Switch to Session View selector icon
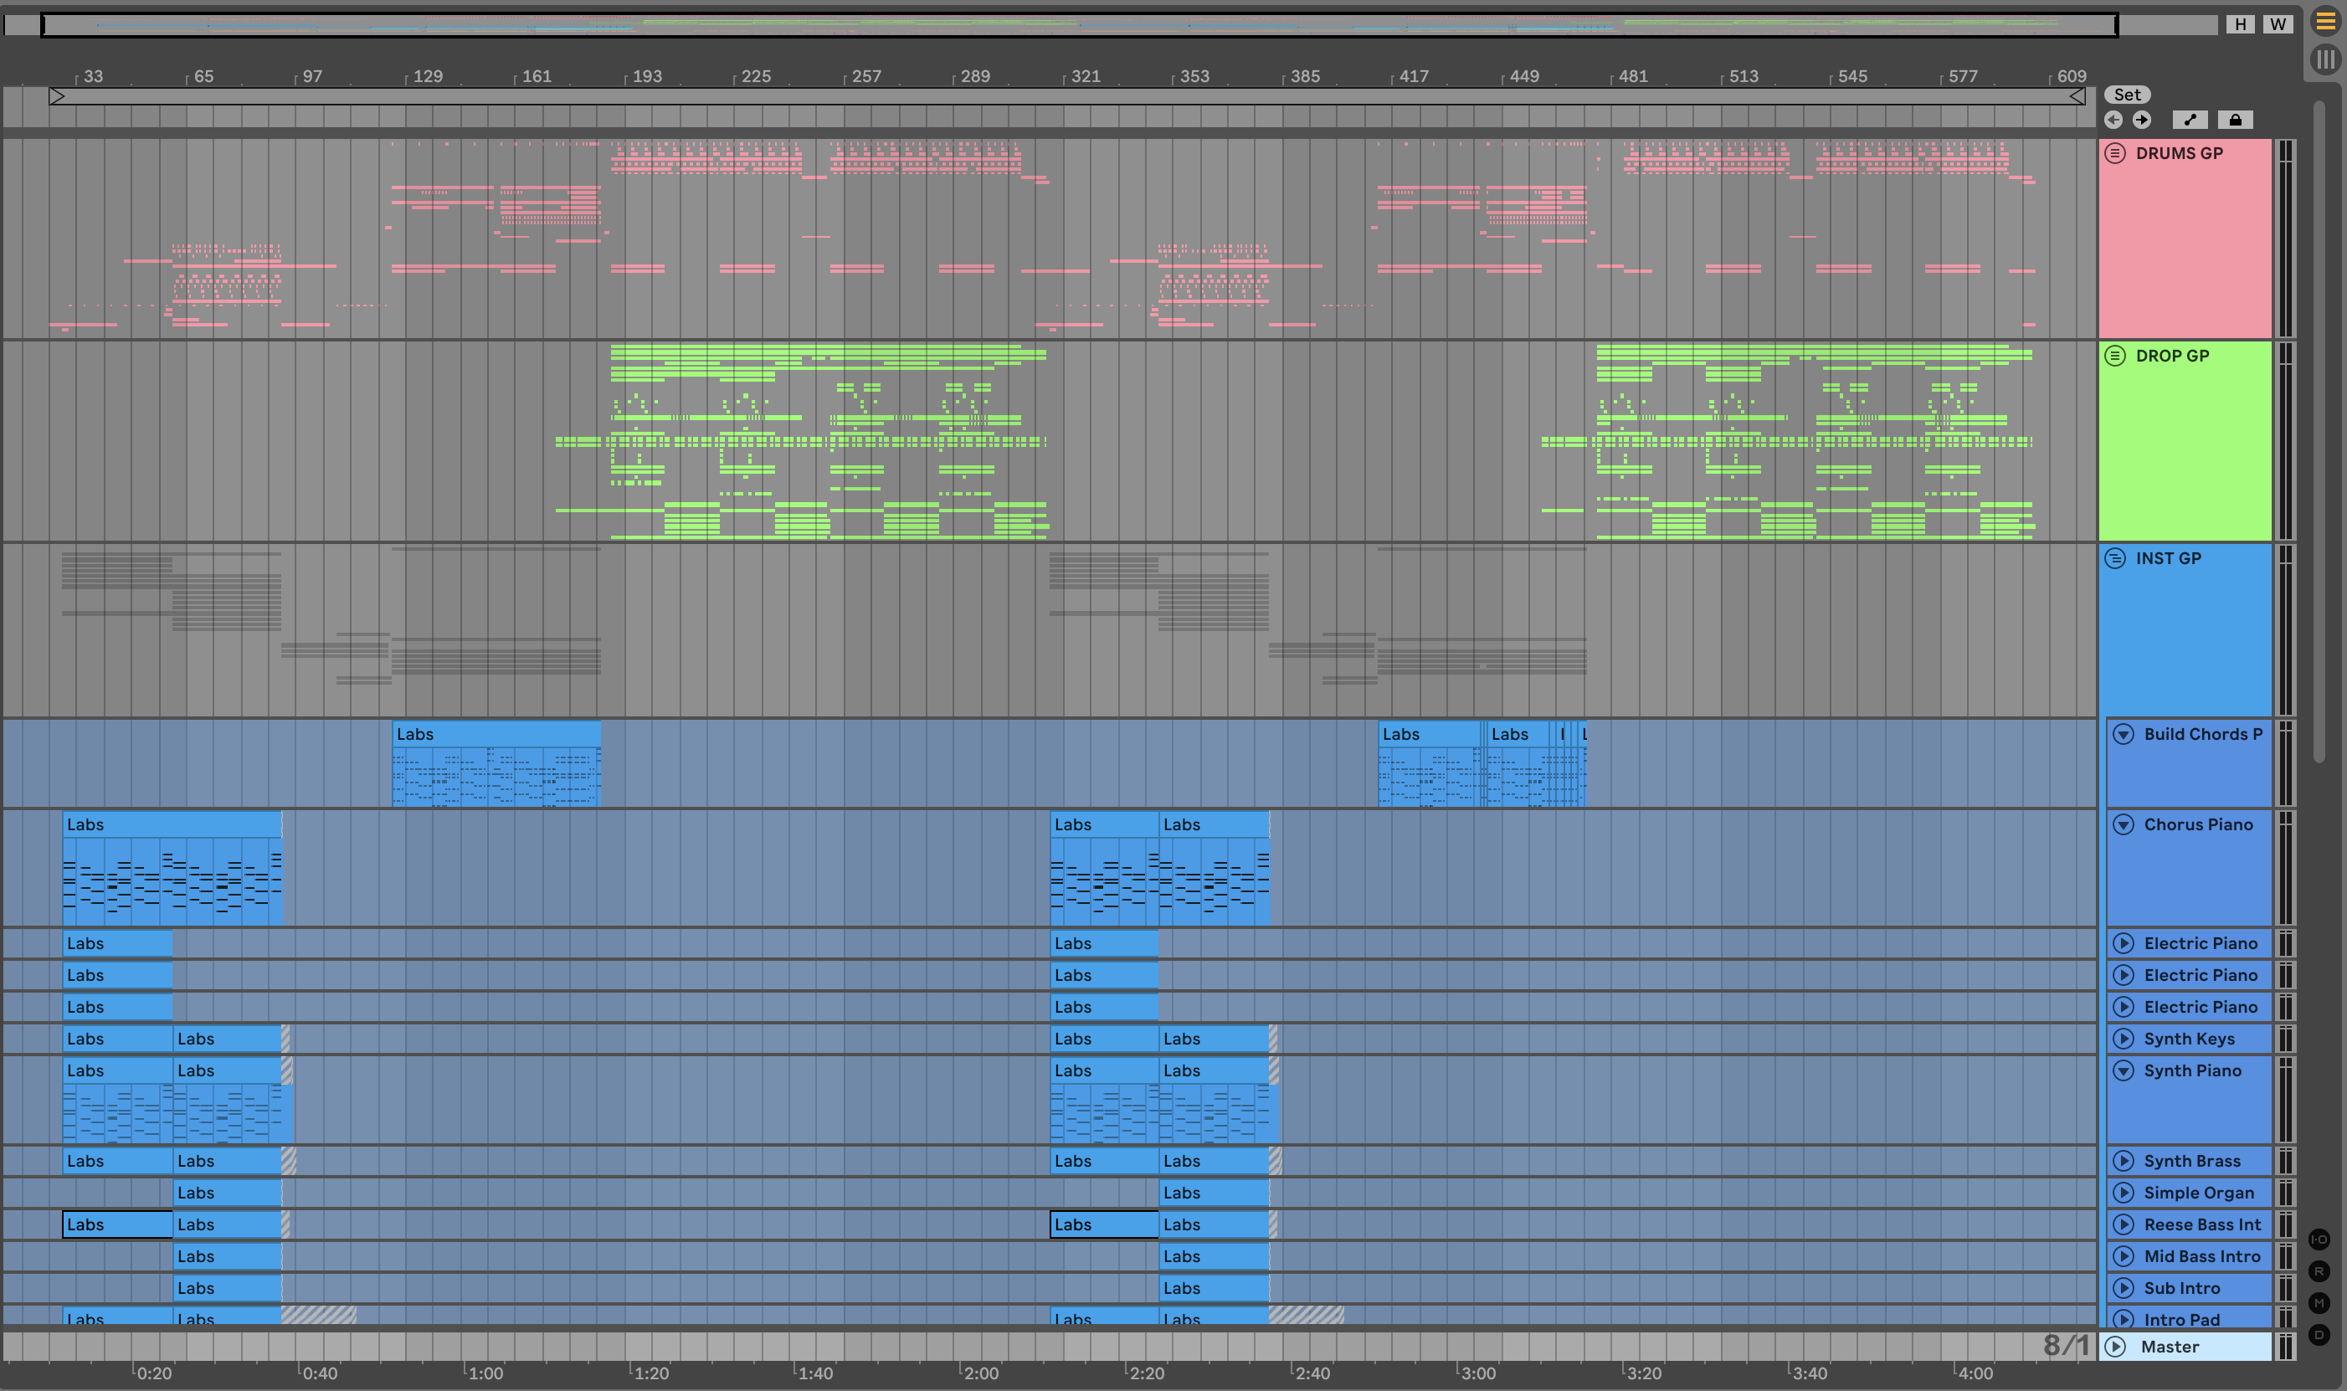 [x=2325, y=60]
